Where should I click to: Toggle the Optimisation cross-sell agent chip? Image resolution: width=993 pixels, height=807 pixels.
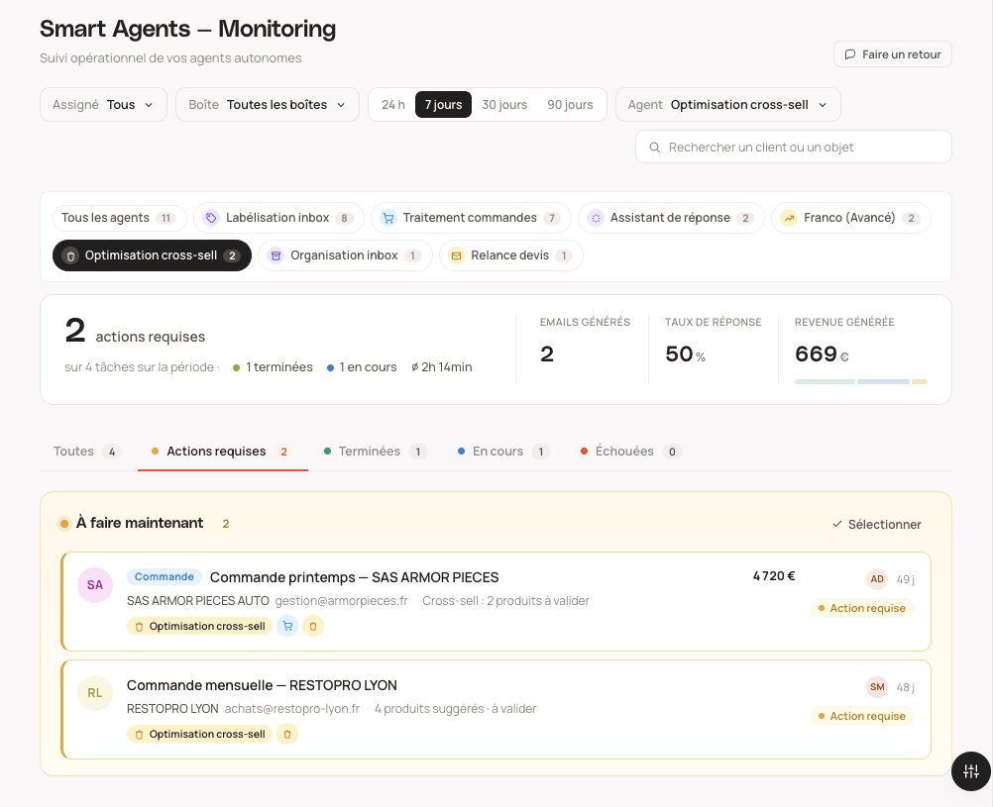coord(152,255)
